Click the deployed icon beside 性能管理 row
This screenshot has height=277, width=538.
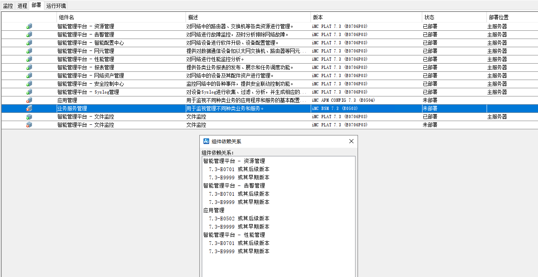pyautogui.click(x=29, y=59)
